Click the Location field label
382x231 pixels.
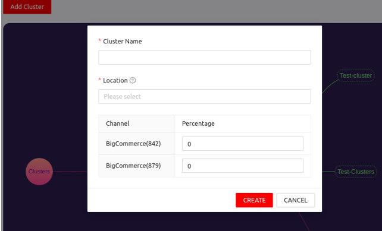[x=115, y=81]
